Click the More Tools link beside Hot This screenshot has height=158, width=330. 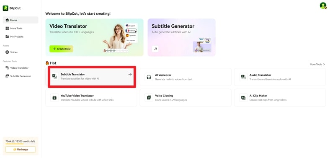click(x=315, y=64)
